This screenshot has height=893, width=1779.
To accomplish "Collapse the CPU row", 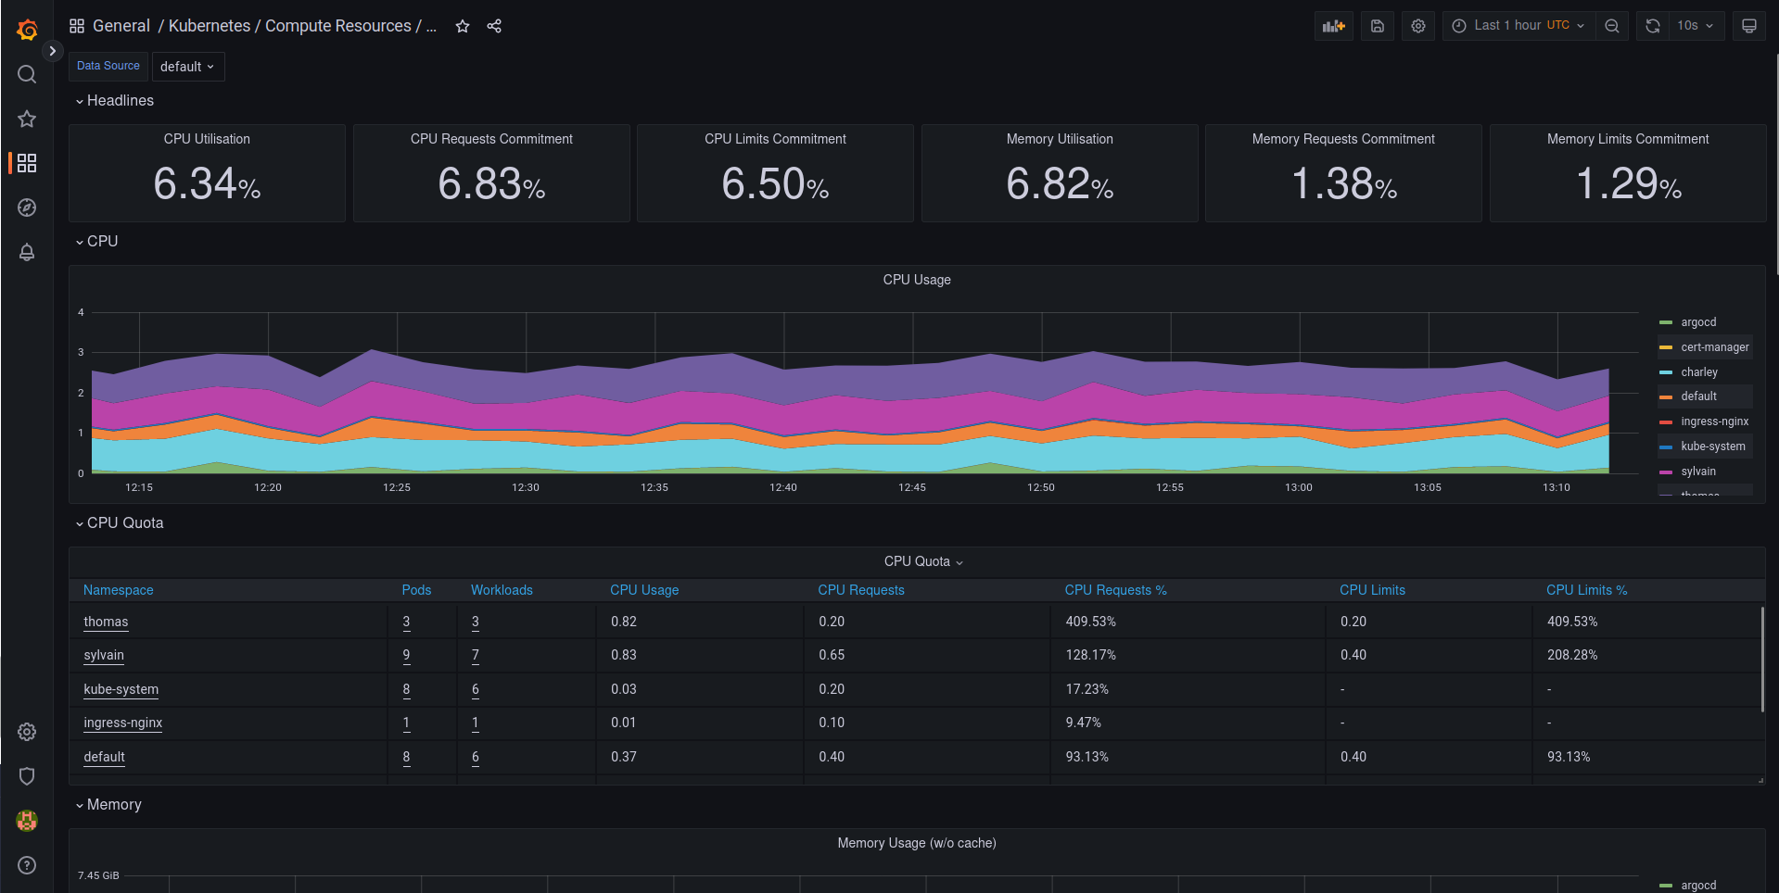I will (96, 241).
